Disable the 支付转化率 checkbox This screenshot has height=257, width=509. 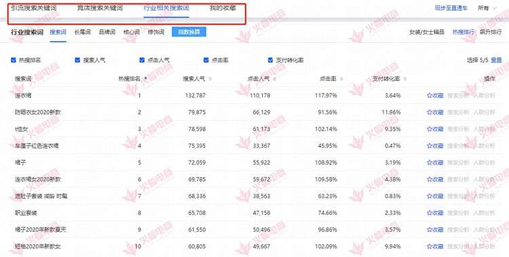[270, 60]
